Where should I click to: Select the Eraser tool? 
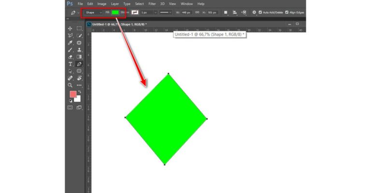[x=70, y=56]
